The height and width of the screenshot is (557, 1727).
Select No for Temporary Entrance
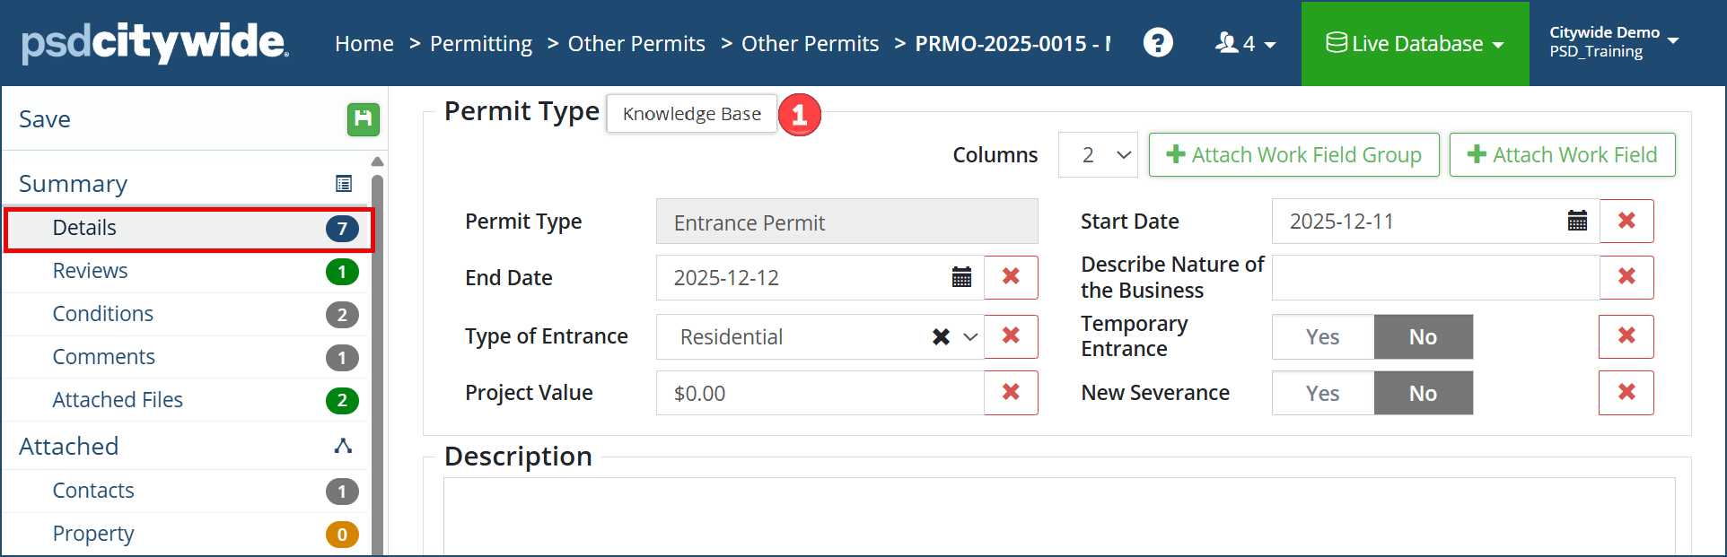[x=1423, y=336]
